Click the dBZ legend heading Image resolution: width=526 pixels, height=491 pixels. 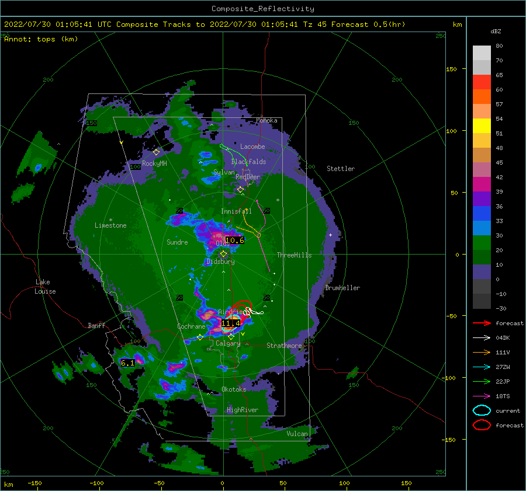tap(496, 31)
